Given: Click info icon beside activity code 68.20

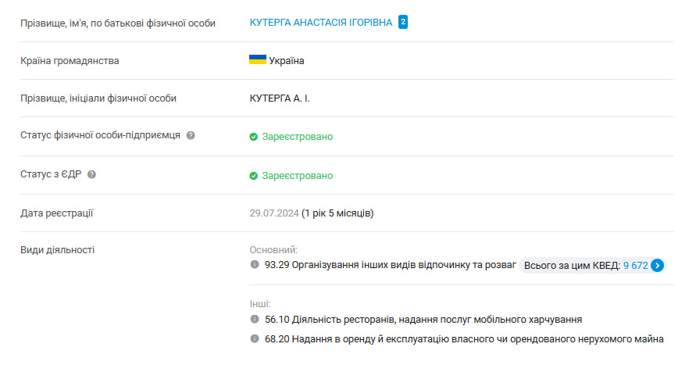Looking at the screenshot, I should (x=254, y=338).
